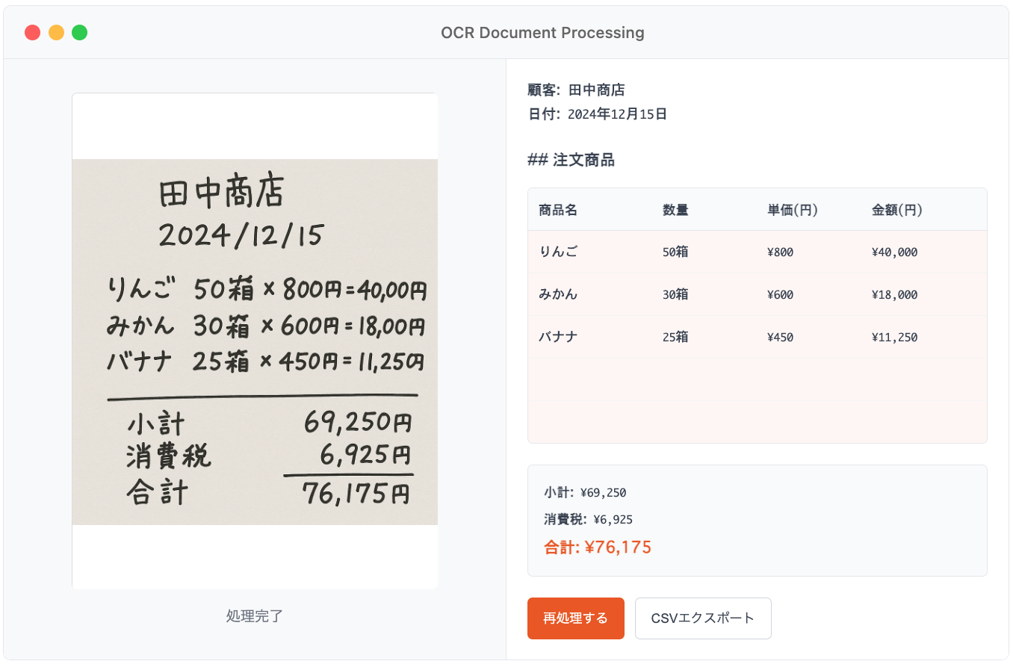1013x664 pixels.
Task: Click the 消費税: ¥6,925 tax line
Action: pos(590,518)
